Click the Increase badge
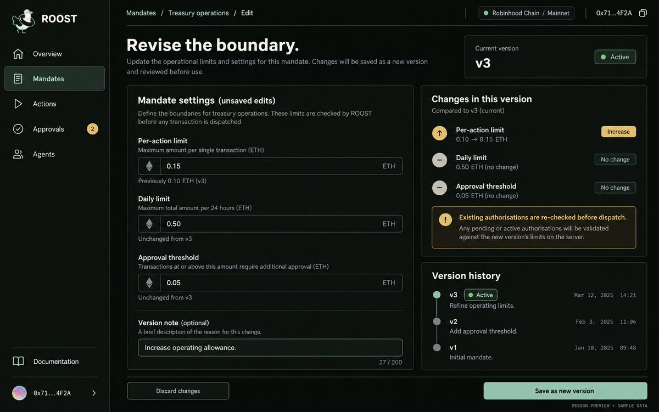659x412 pixels. point(618,132)
